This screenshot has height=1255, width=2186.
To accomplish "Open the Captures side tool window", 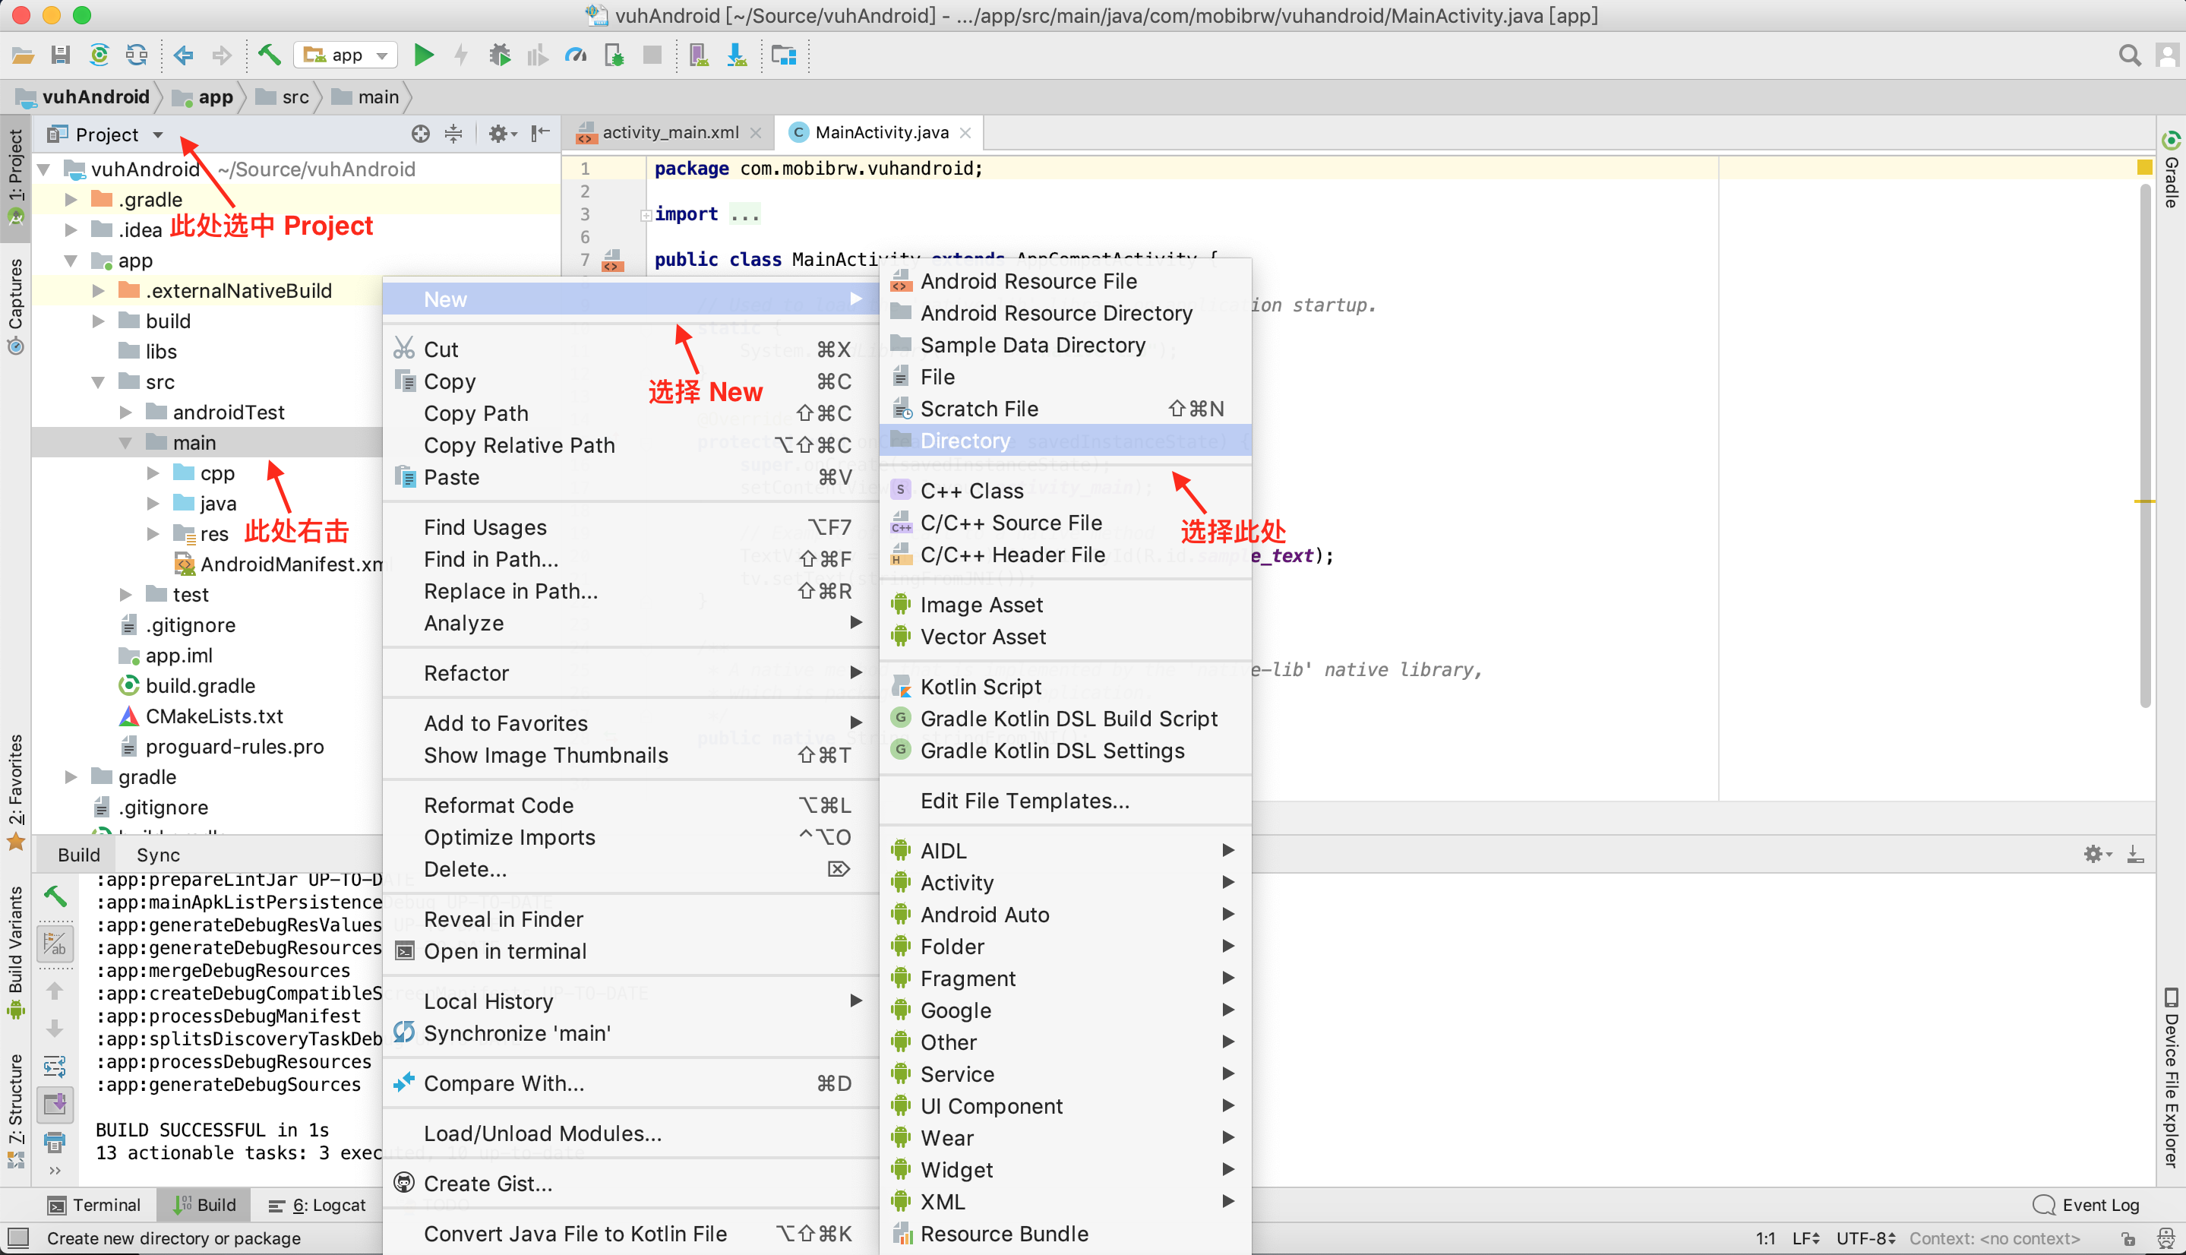I will pos(15,305).
